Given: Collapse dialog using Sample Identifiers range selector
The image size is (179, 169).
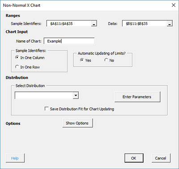Looking at the screenshot, I should pyautogui.click(x=94, y=24).
